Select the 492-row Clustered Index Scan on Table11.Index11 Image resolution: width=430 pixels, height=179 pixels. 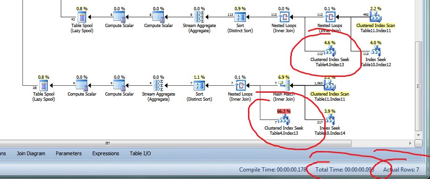375,17
